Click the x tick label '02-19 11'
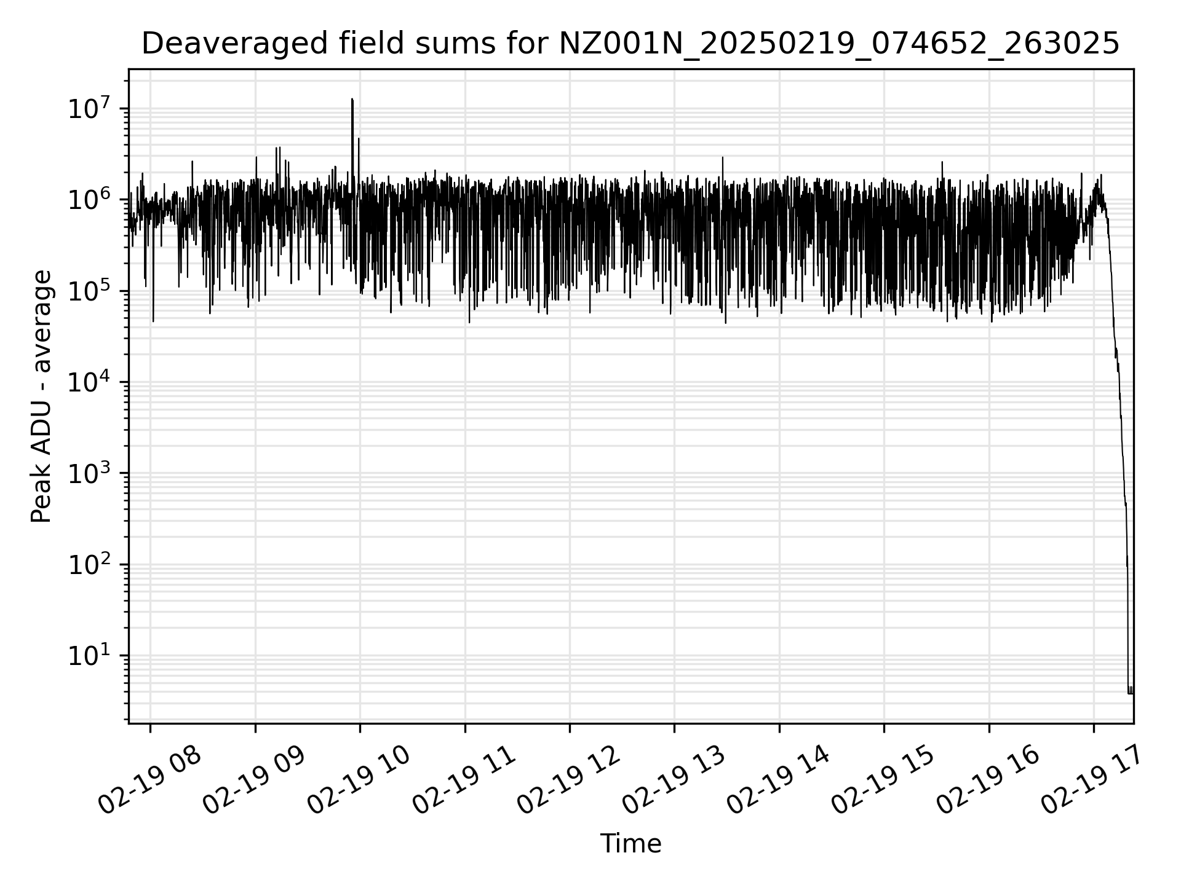1181x885 pixels. point(464,781)
